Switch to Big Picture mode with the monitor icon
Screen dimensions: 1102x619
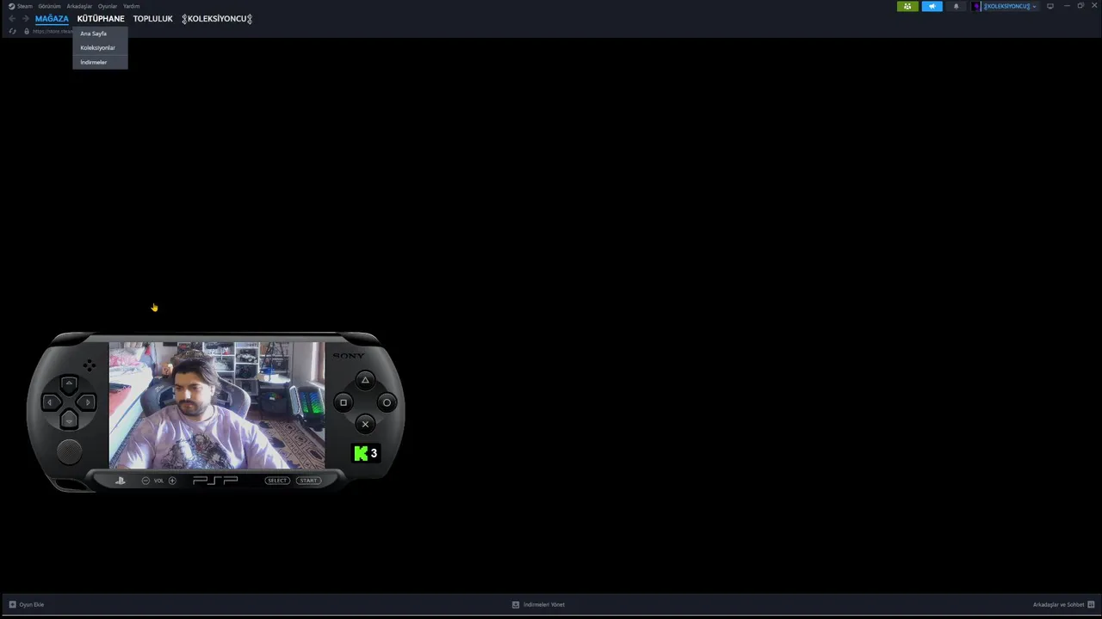tap(1050, 6)
